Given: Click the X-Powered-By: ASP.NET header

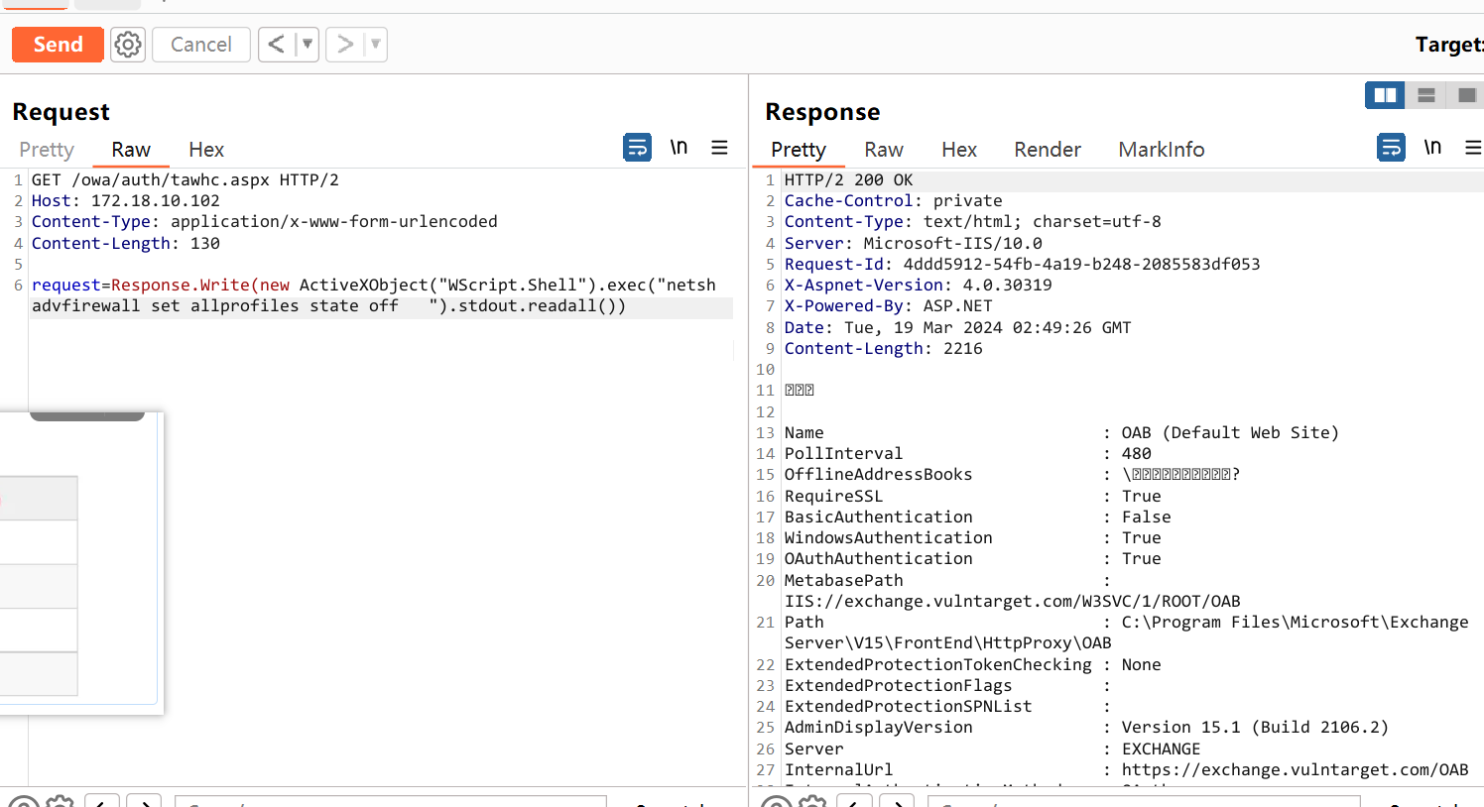Looking at the screenshot, I should coord(889,306).
